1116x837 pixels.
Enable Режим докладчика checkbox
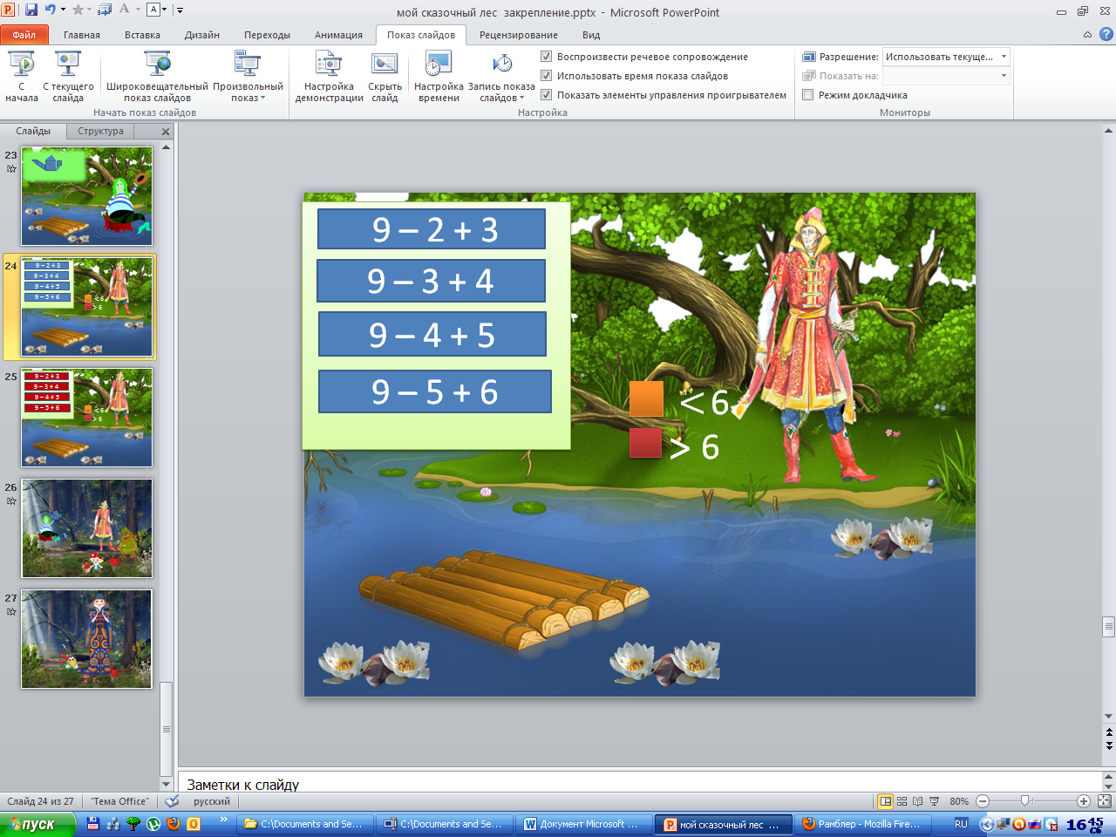808,95
